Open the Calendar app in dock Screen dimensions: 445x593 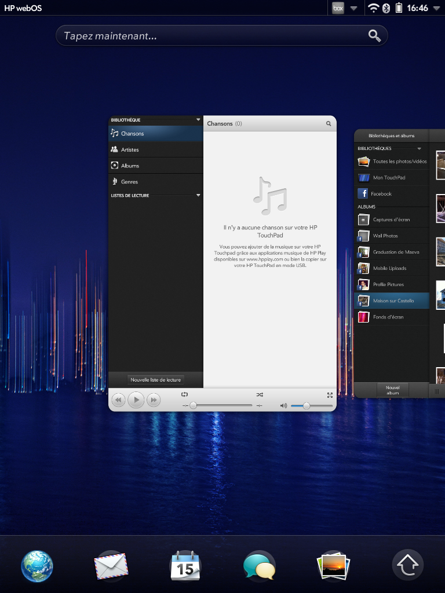pyautogui.click(x=185, y=566)
